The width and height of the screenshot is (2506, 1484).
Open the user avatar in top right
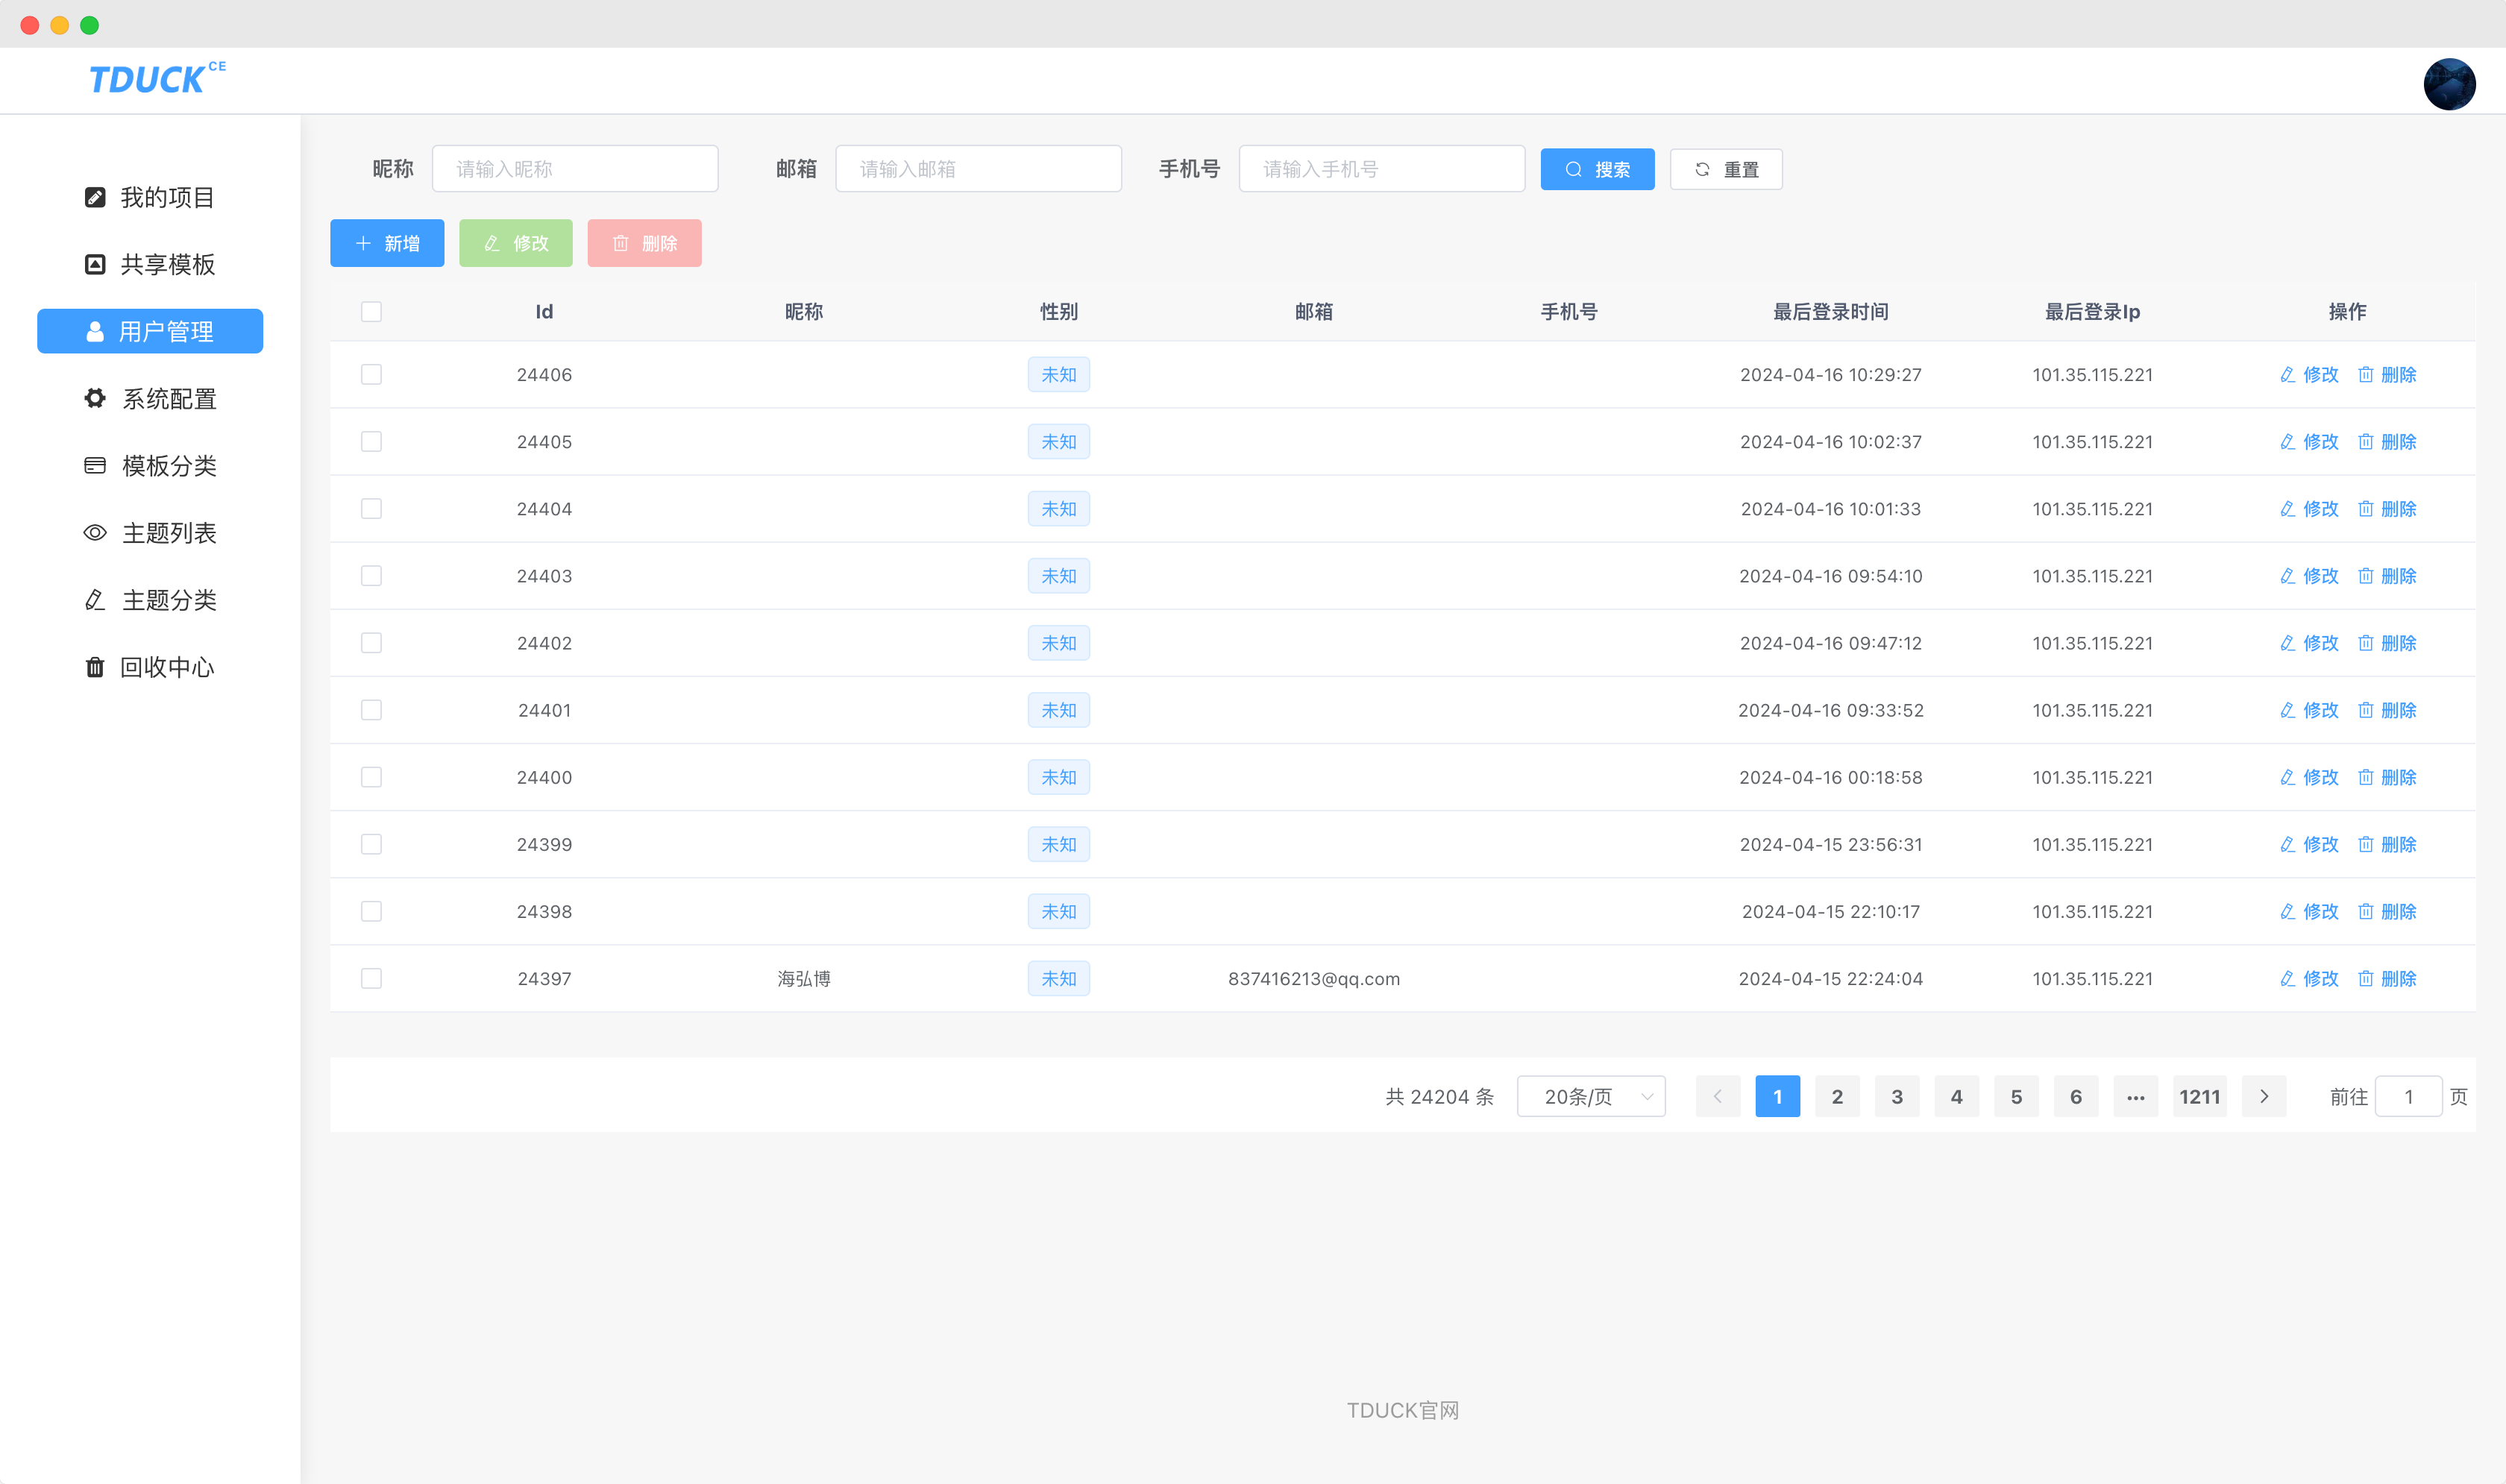2449,83
